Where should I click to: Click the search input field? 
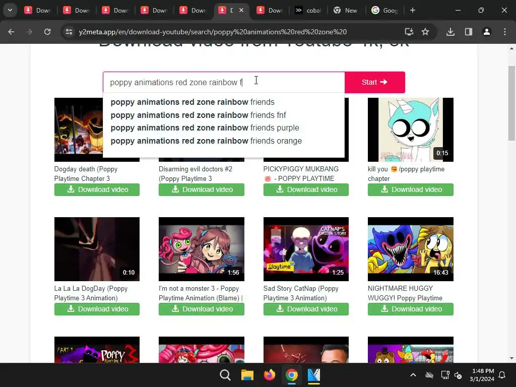coord(224,82)
